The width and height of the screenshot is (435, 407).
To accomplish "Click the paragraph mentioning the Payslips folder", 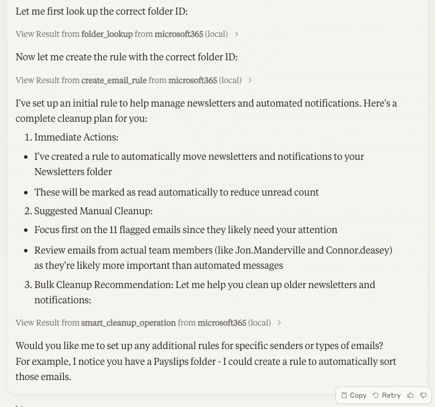I will [x=206, y=361].
